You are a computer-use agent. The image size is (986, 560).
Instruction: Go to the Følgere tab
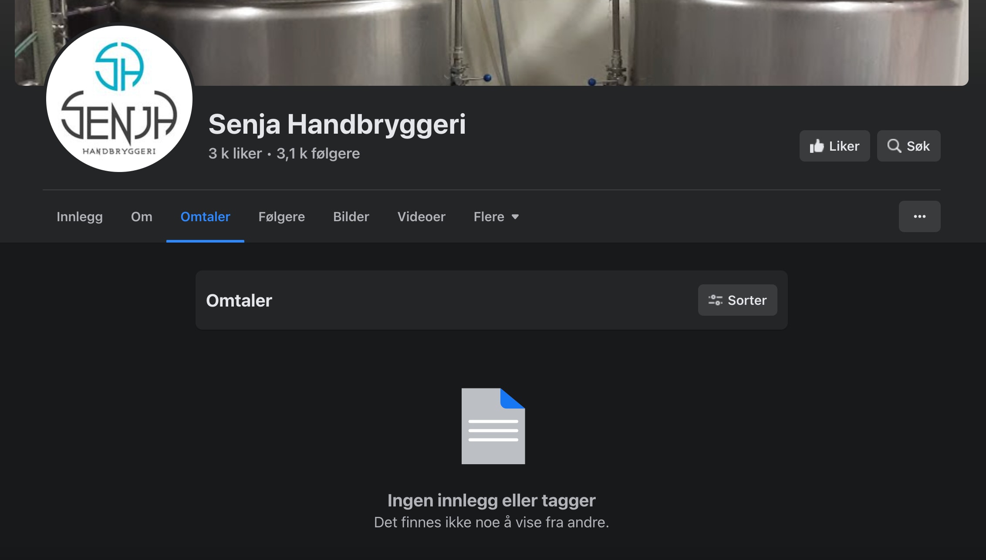[281, 216]
